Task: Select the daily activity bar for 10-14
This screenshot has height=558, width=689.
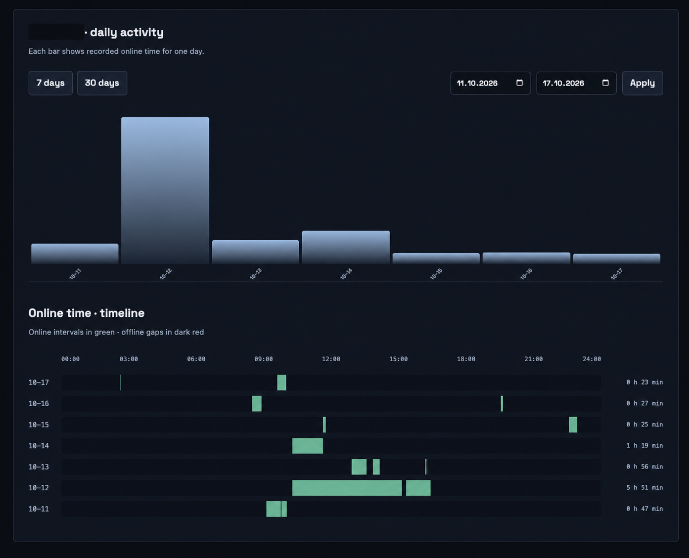Action: coord(346,247)
